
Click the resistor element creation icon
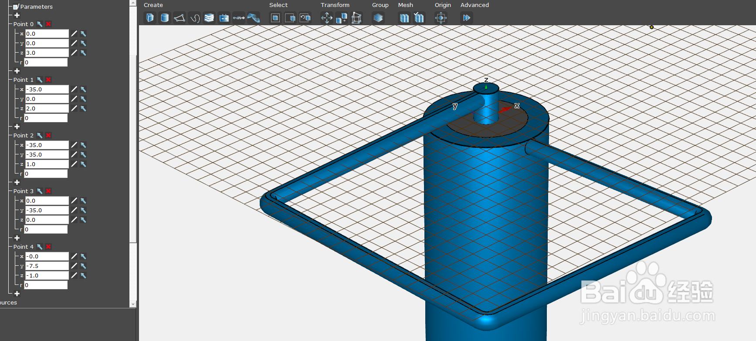(x=239, y=18)
